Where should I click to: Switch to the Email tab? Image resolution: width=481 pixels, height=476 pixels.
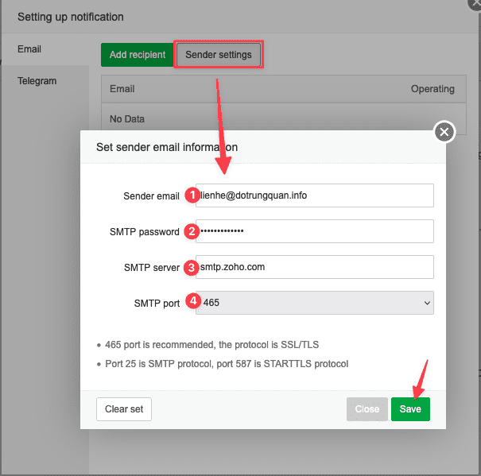click(30, 49)
